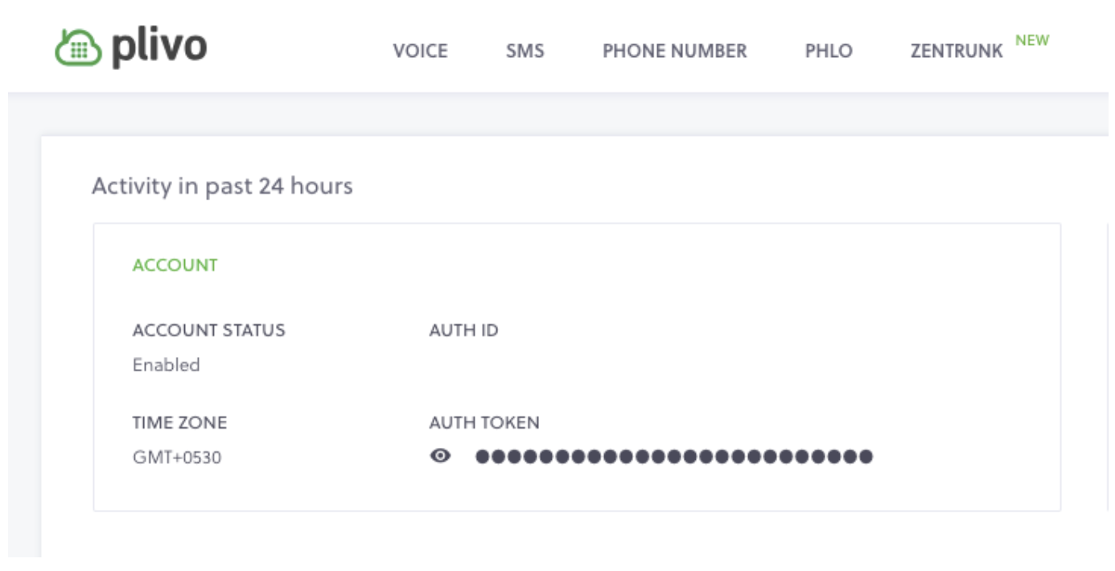Click the Plivo cloud logo icon
Viewport: 1115px width, 571px height.
(x=78, y=48)
